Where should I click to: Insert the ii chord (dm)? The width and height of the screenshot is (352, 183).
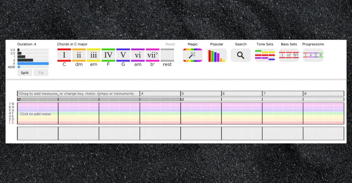[79, 55]
